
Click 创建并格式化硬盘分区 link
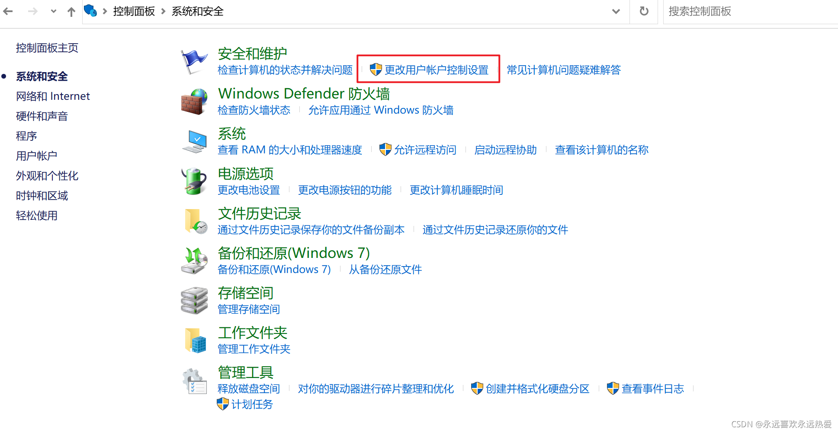click(x=538, y=389)
